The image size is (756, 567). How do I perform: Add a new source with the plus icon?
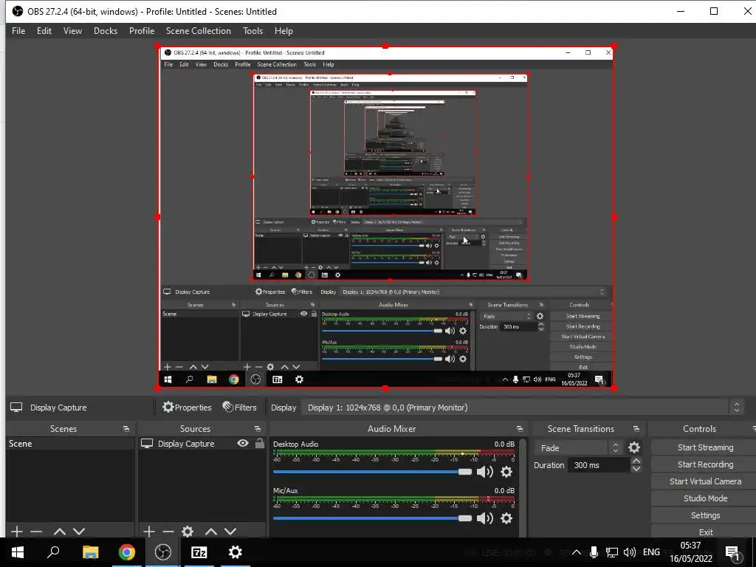pos(149,532)
